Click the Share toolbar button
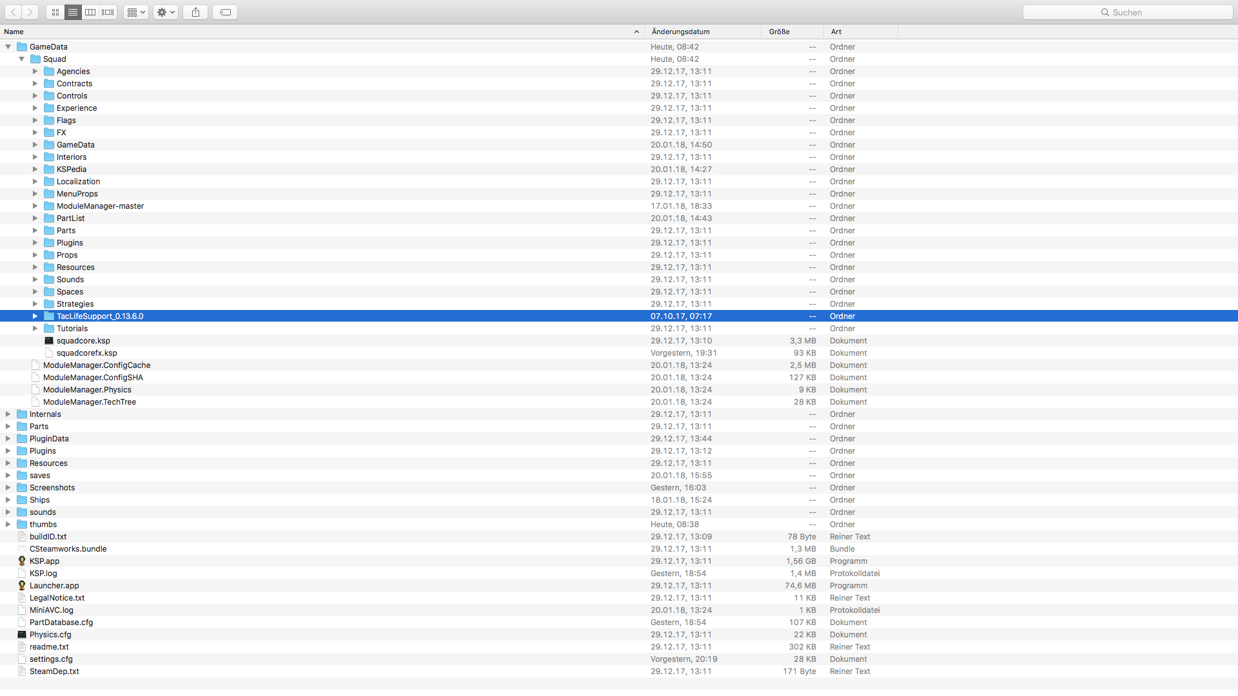This screenshot has width=1238, height=696. click(195, 12)
